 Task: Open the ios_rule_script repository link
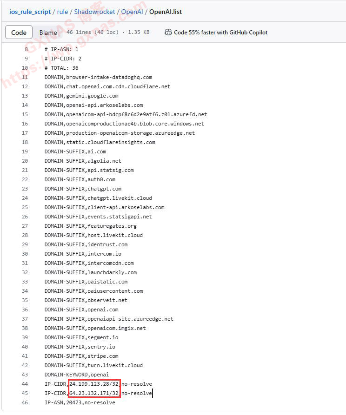(30, 12)
